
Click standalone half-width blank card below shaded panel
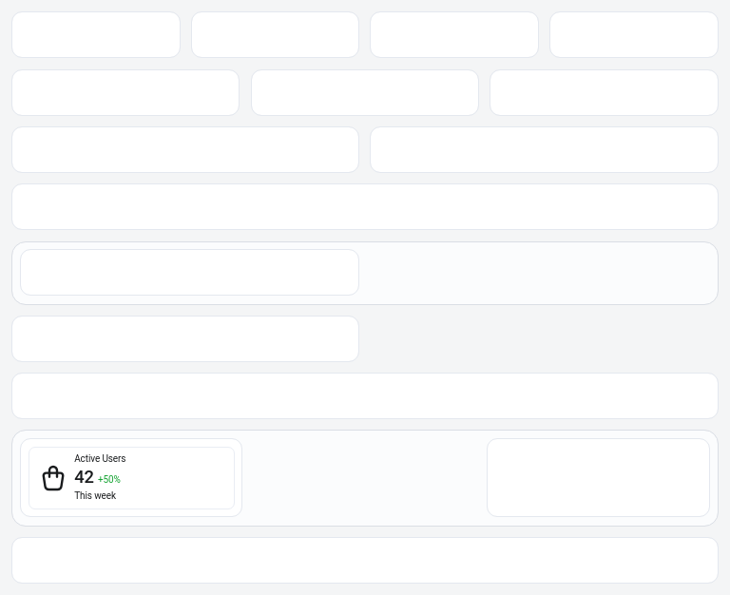pos(185,339)
